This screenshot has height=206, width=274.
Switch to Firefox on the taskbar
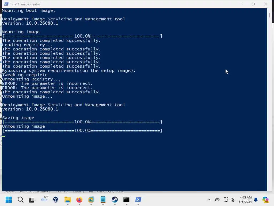[x=79, y=200]
